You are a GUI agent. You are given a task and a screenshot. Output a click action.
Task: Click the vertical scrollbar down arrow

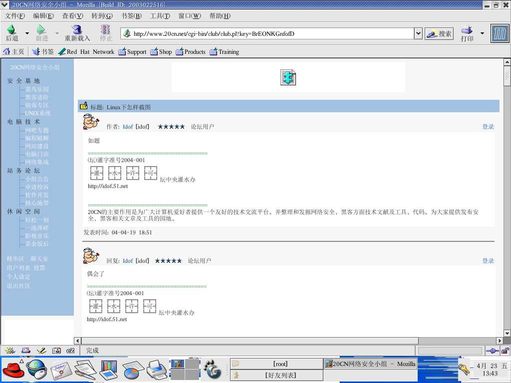[507, 333]
